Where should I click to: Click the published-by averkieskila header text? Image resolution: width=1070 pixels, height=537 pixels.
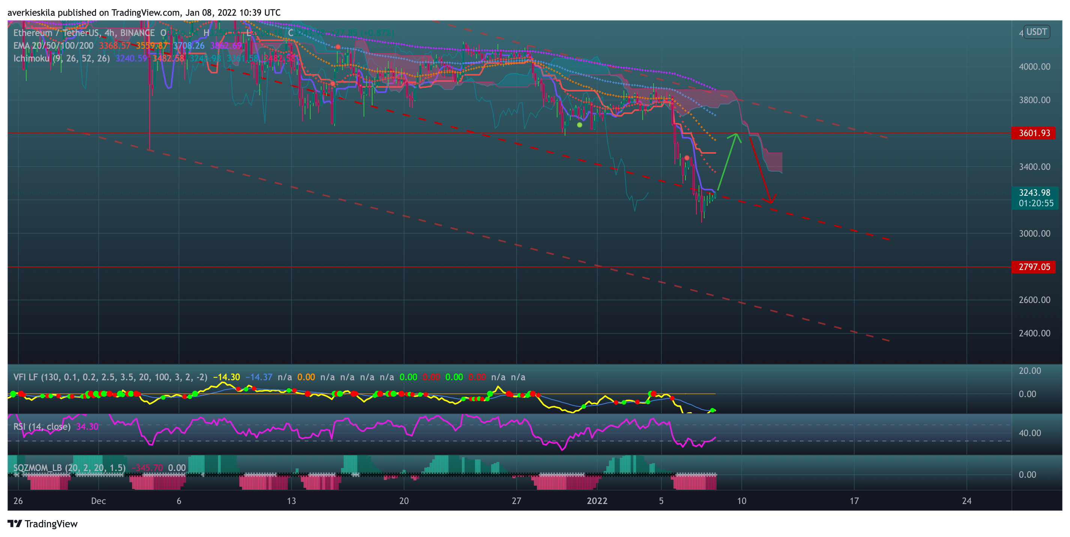tap(144, 12)
